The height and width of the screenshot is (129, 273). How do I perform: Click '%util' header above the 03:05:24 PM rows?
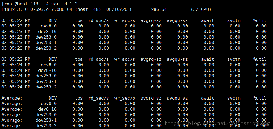coord(260,59)
